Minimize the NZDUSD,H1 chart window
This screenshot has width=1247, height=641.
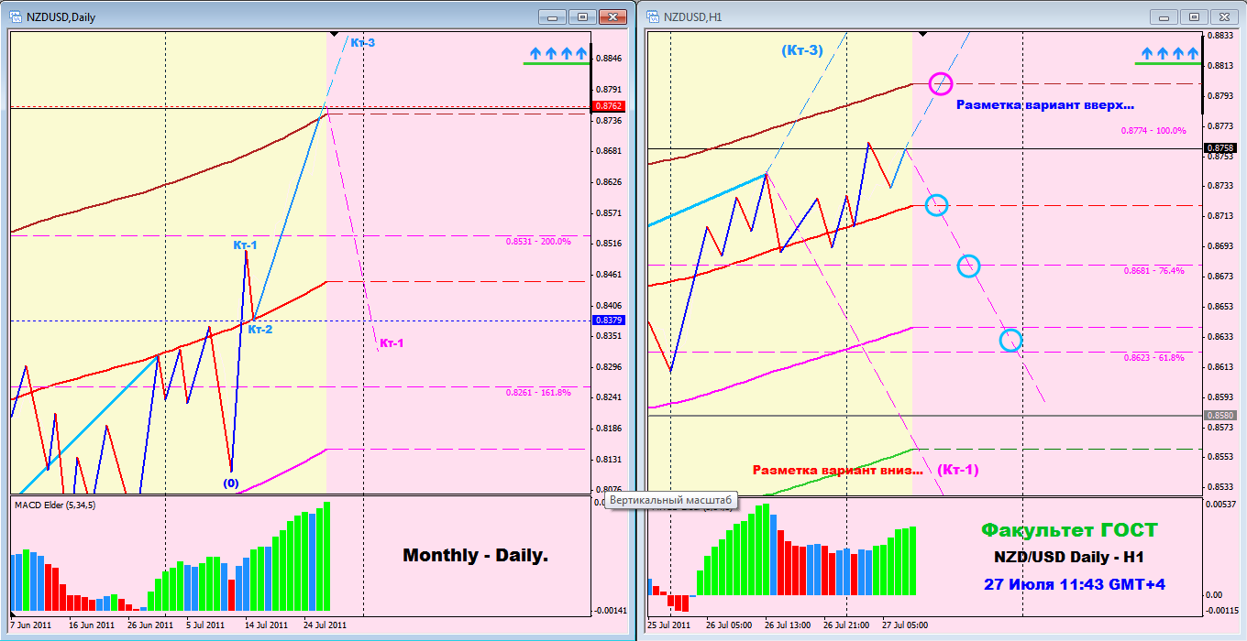(x=1164, y=16)
